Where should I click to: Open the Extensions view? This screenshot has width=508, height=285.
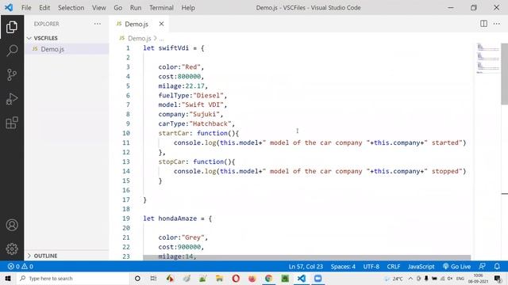click(12, 123)
